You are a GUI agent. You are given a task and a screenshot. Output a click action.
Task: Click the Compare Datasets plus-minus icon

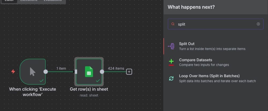click(x=171, y=62)
